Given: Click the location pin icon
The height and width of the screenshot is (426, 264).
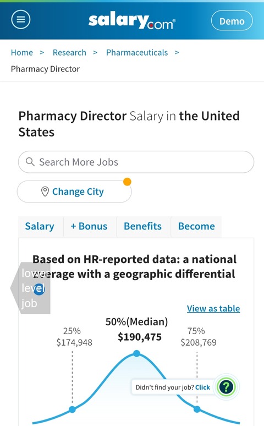Looking at the screenshot, I should click(45, 192).
